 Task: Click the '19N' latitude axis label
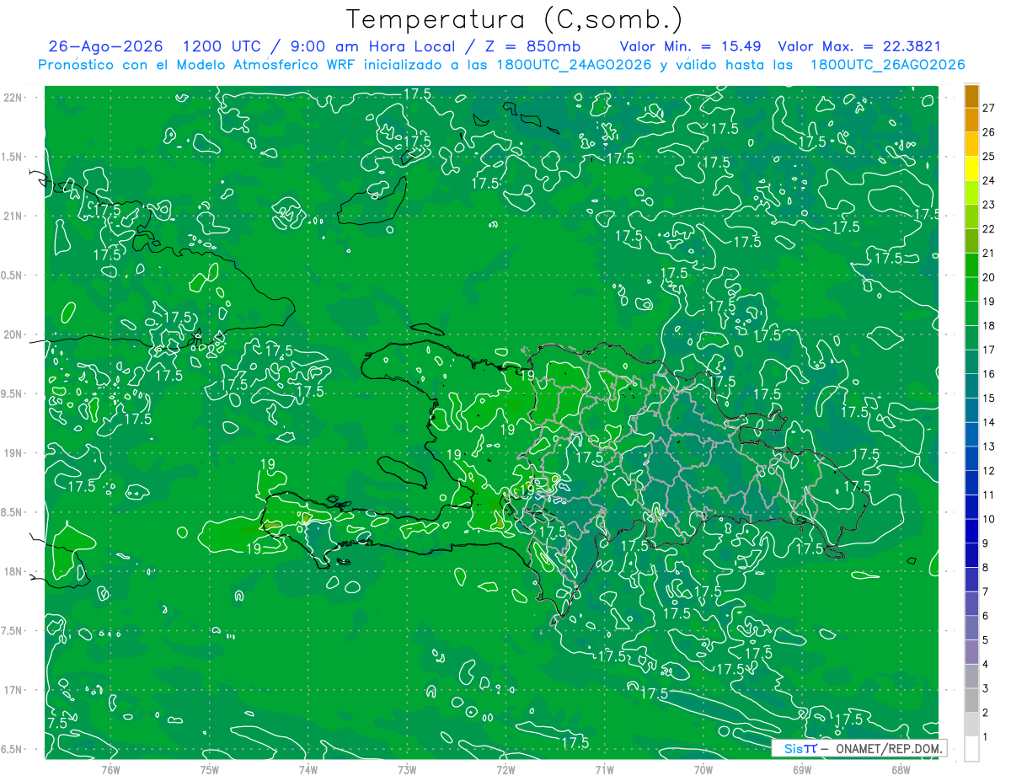pyautogui.click(x=13, y=453)
